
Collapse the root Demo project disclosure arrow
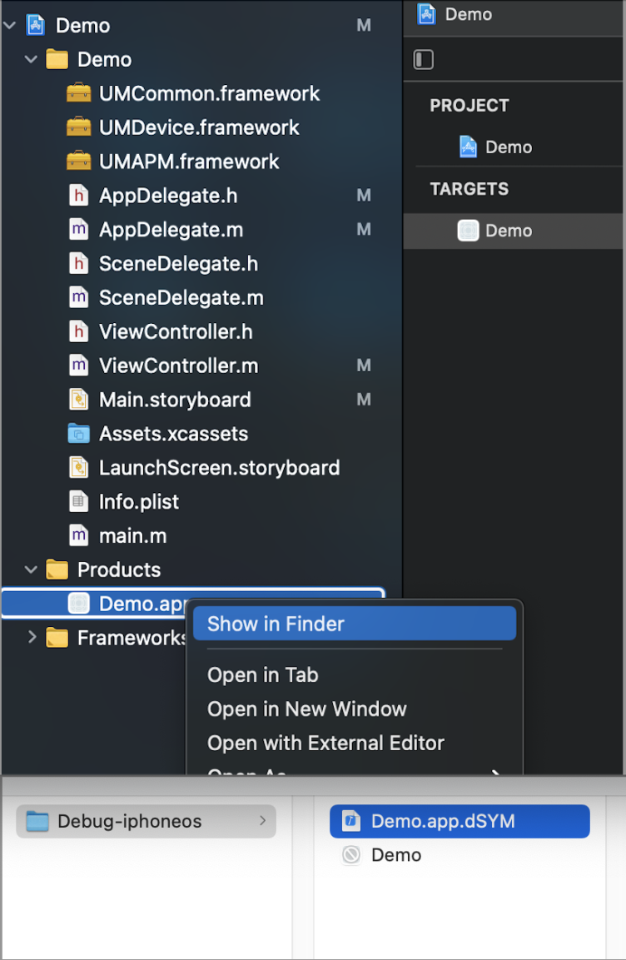pos(10,26)
